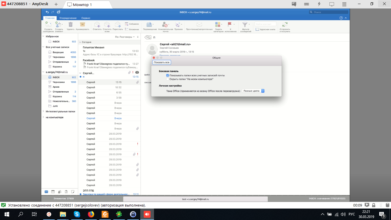Click the Адресная книга icon
Screen dimensions: 391x220
tap(257, 29)
